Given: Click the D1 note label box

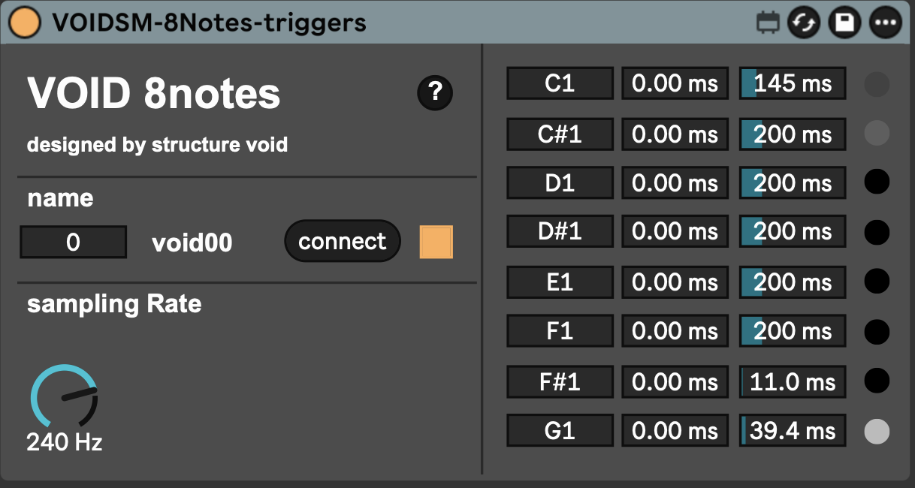Looking at the screenshot, I should (x=560, y=182).
